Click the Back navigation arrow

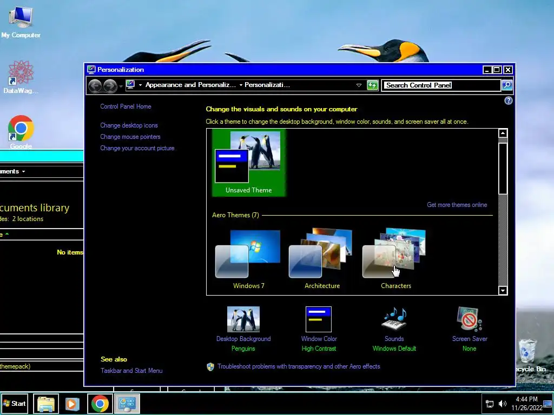tap(95, 85)
